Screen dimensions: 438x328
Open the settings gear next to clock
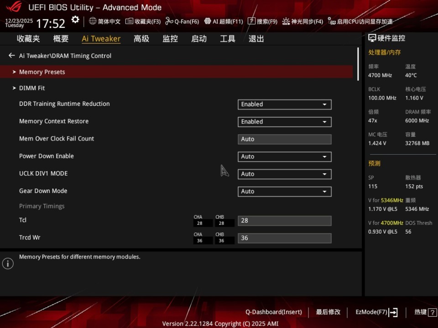click(75, 20)
